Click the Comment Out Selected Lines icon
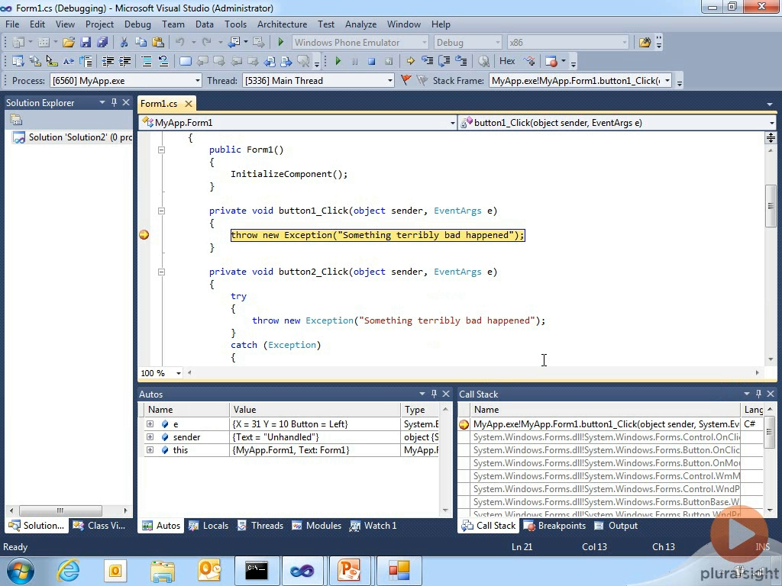This screenshot has height=586, width=782. [147, 61]
